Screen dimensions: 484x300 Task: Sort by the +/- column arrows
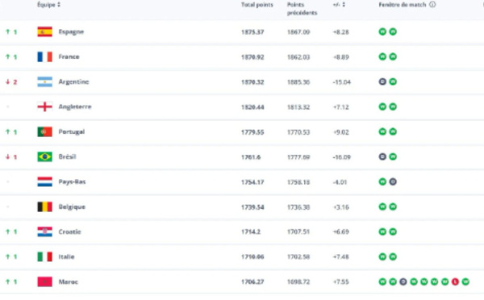pyautogui.click(x=344, y=5)
